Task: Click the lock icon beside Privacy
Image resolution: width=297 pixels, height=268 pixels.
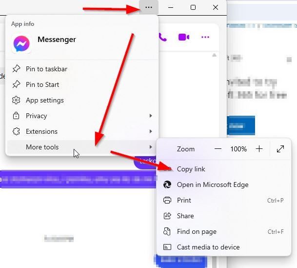Action: click(x=16, y=116)
